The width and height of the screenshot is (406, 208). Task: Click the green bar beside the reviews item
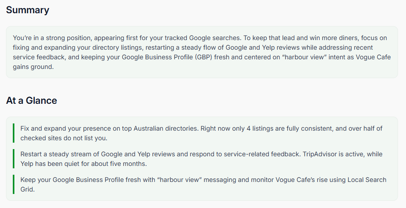(13, 159)
